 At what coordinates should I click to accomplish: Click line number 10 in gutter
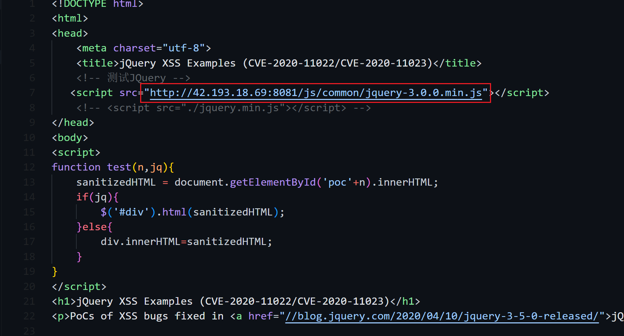(x=29, y=137)
